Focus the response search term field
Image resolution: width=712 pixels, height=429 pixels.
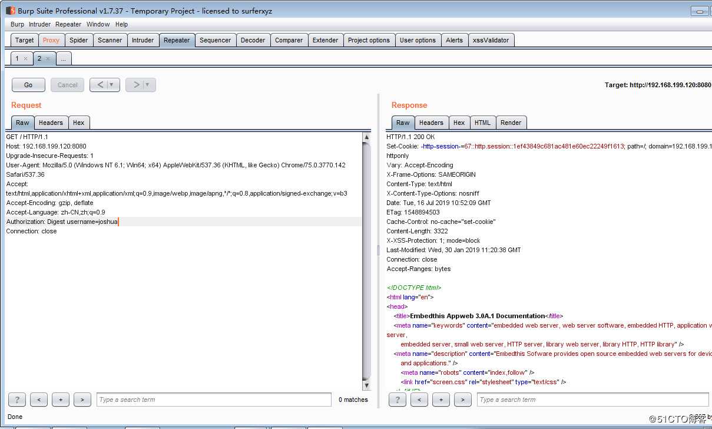click(593, 400)
